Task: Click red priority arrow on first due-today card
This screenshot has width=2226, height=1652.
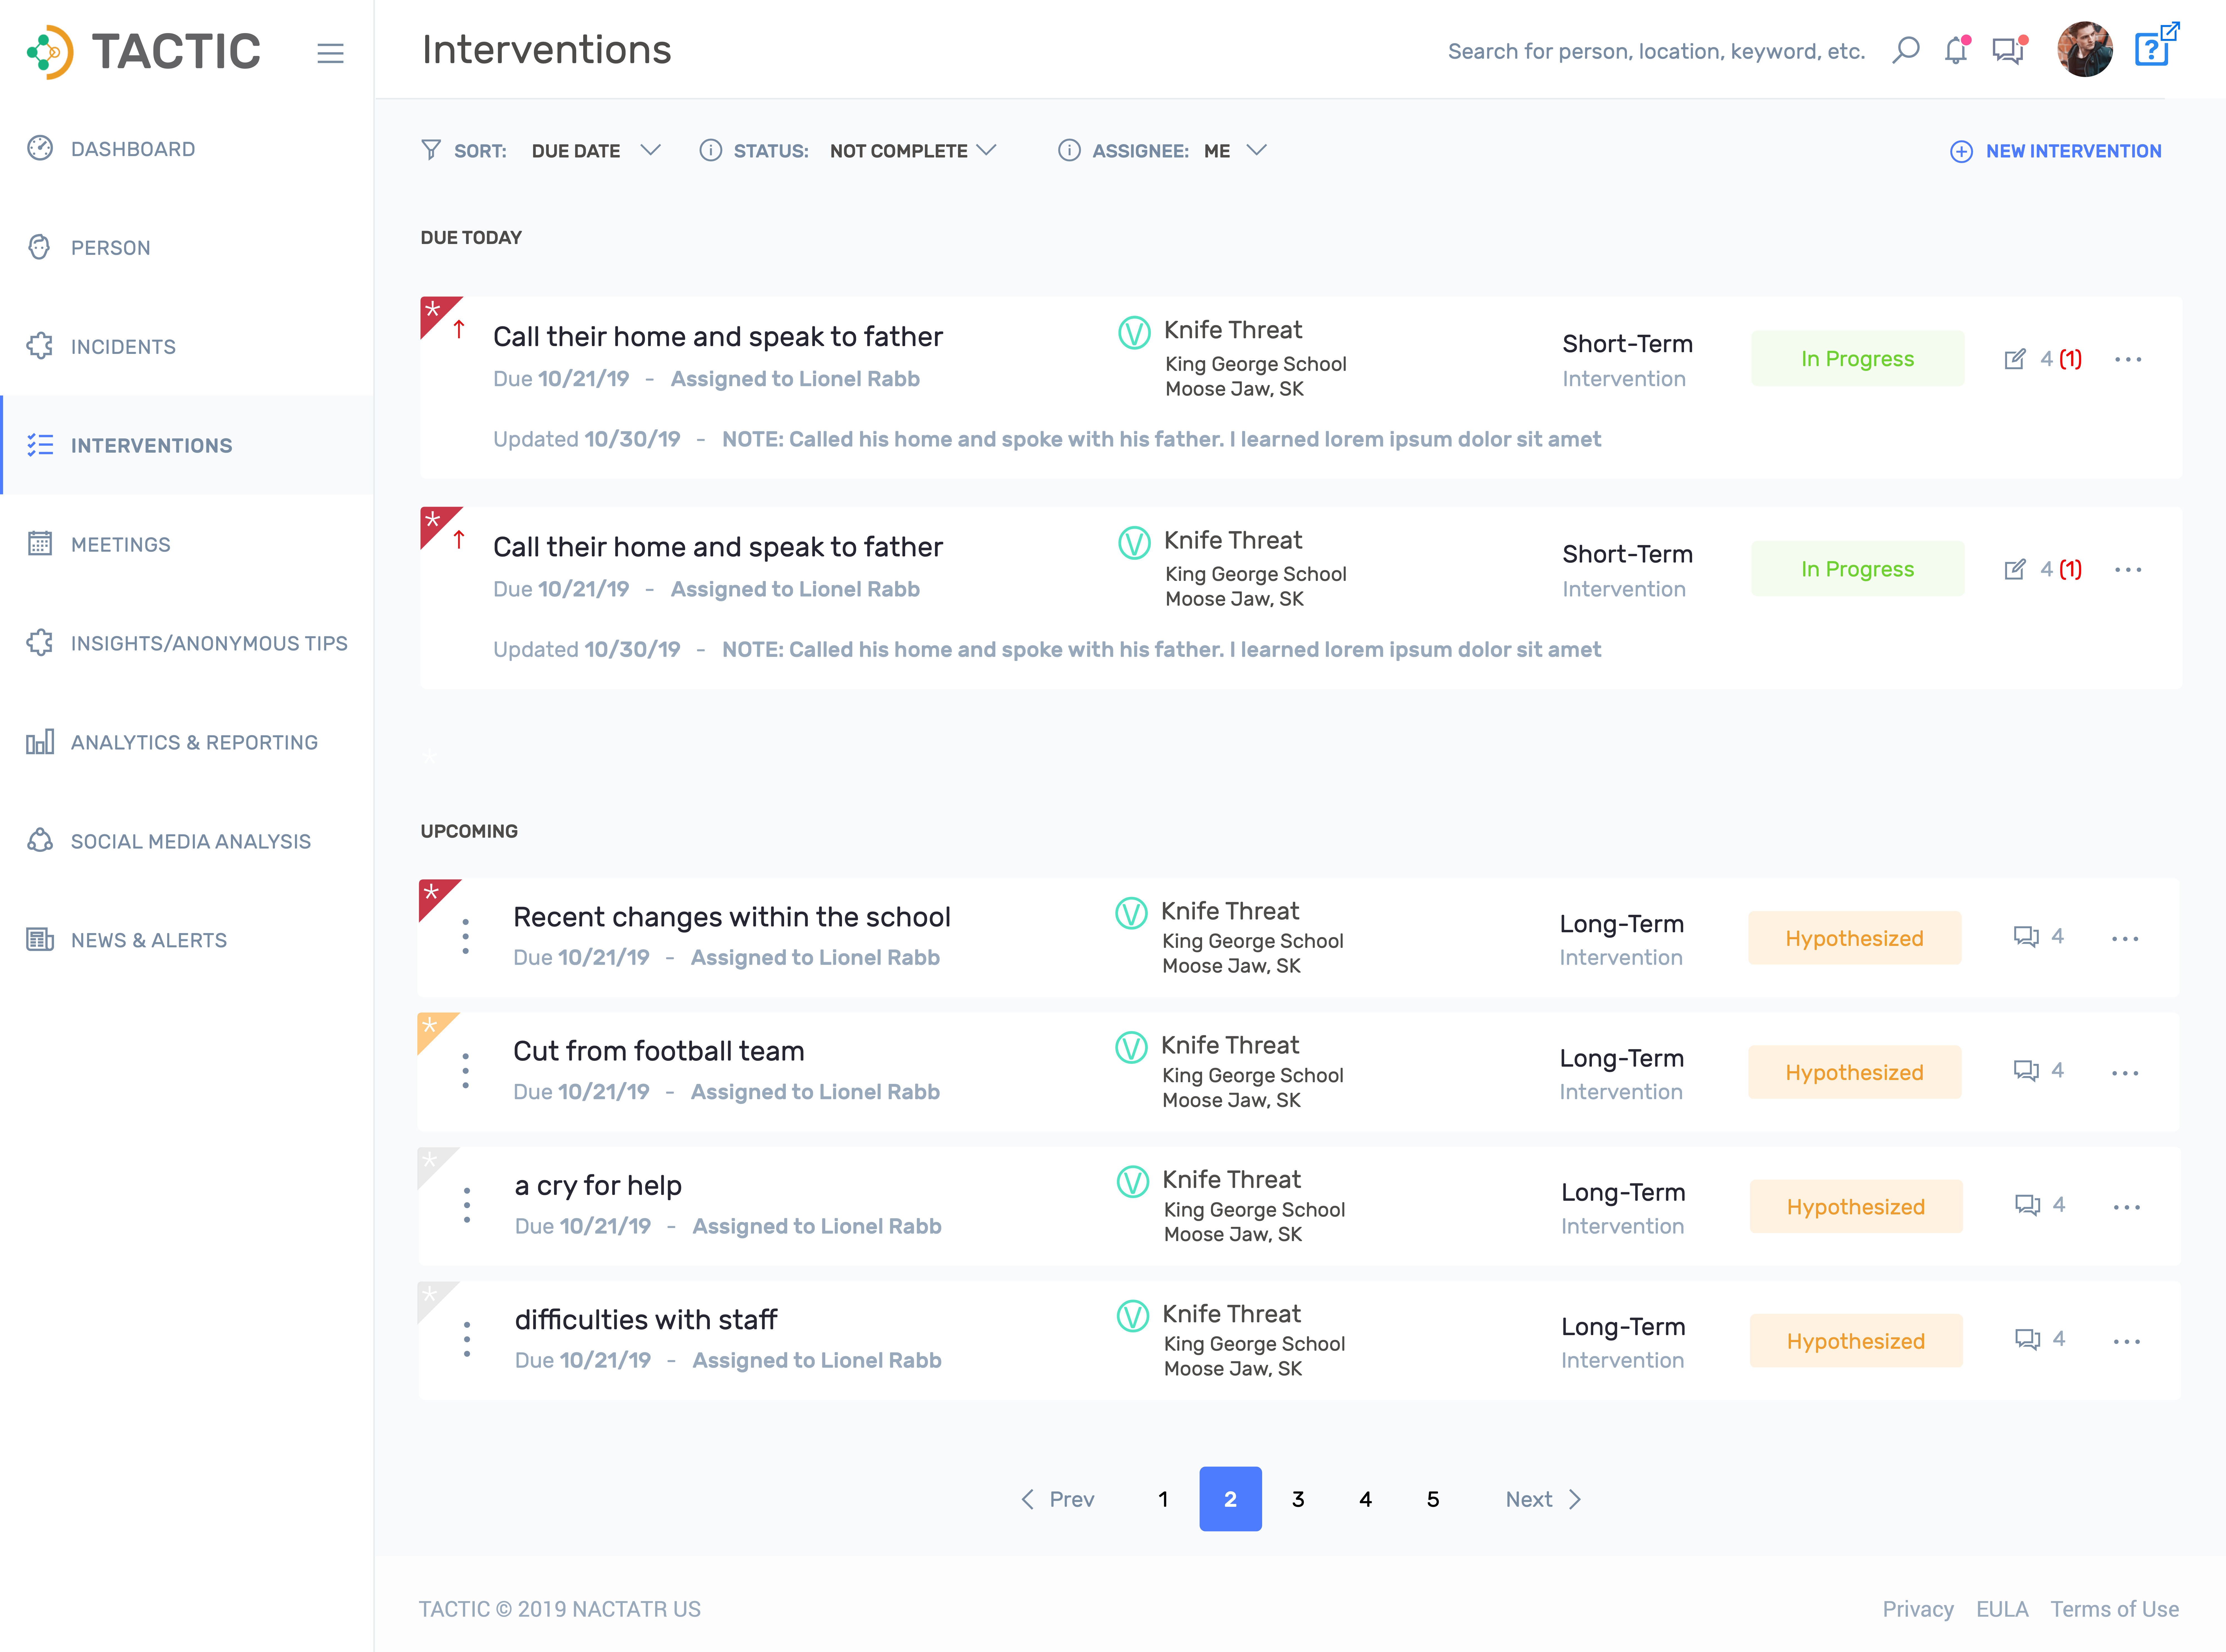Action: click(x=459, y=329)
